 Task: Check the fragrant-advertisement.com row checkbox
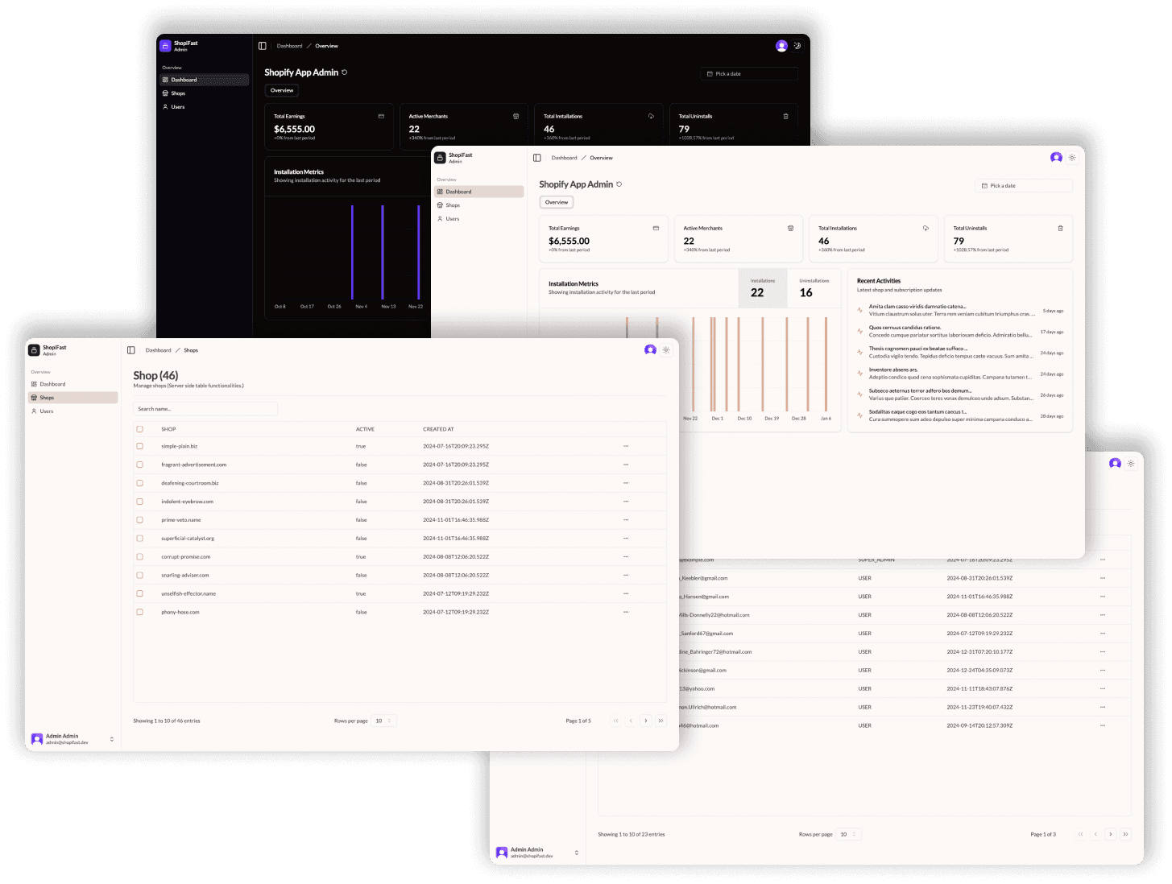click(x=140, y=465)
